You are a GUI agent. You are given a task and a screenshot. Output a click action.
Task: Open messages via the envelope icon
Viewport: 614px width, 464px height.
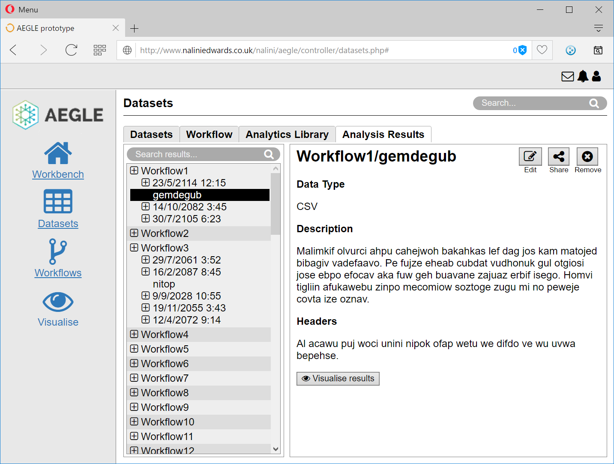568,76
